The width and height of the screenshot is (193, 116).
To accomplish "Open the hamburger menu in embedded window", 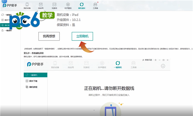I will (156, 60).
